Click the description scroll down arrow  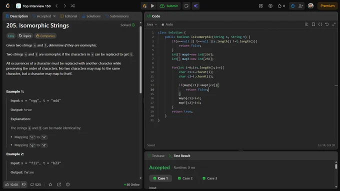[140, 178]
